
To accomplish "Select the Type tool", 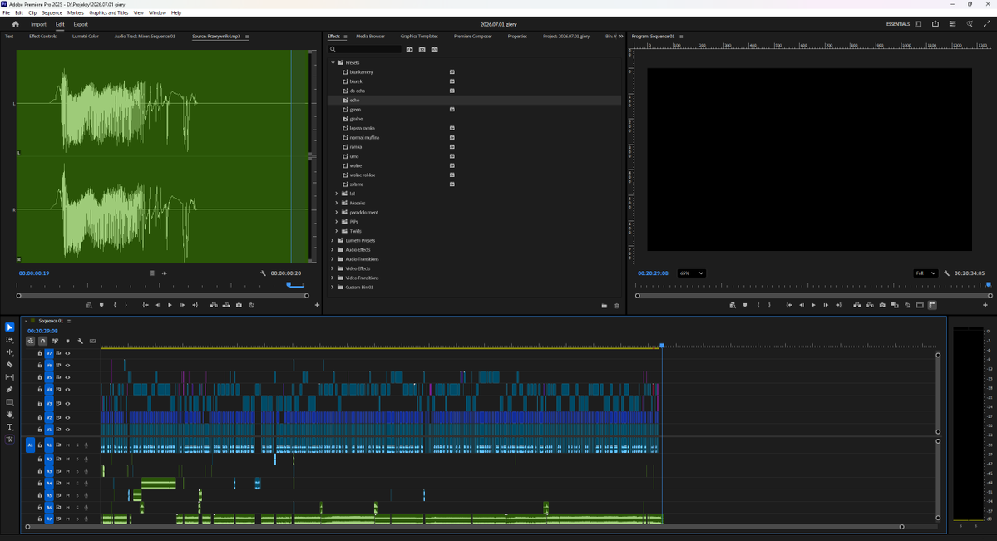I will [x=9, y=427].
